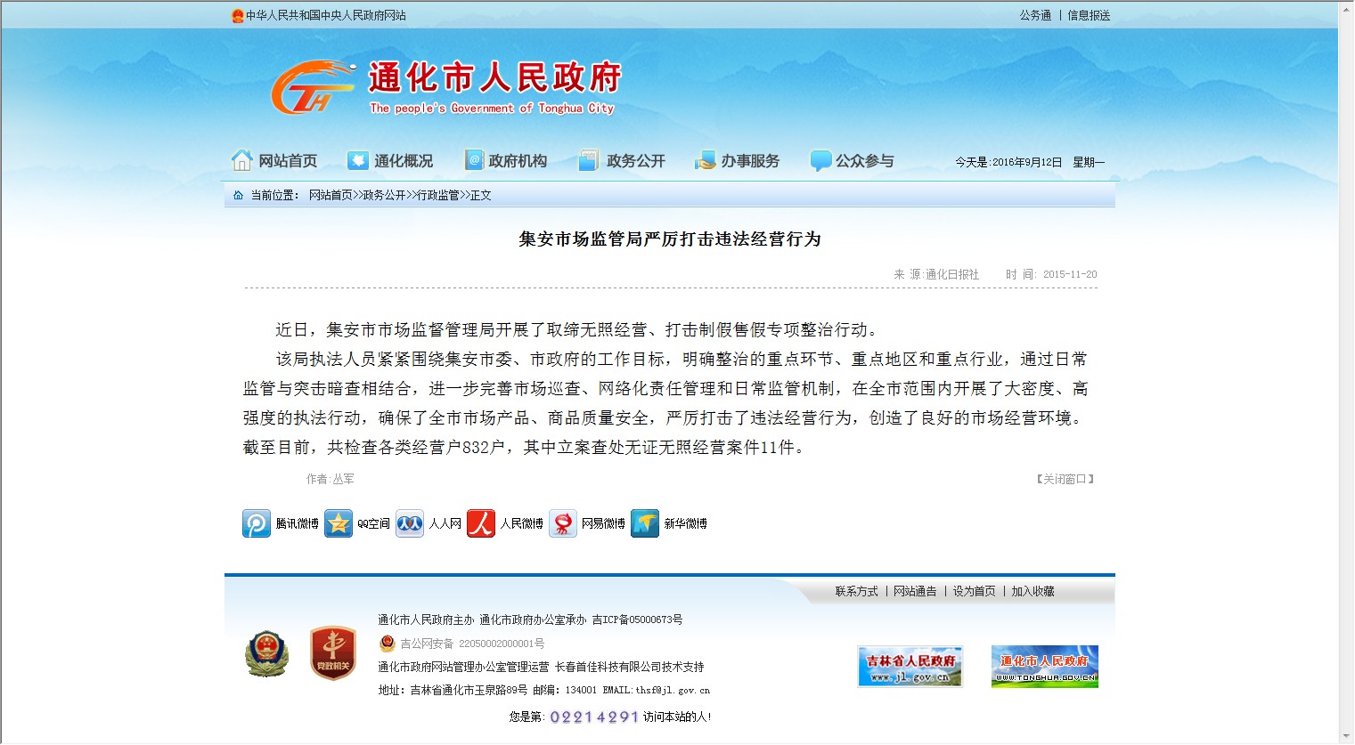The image size is (1355, 745).
Task: Click 加入收藏 to bookmark site
Action: click(x=1033, y=591)
